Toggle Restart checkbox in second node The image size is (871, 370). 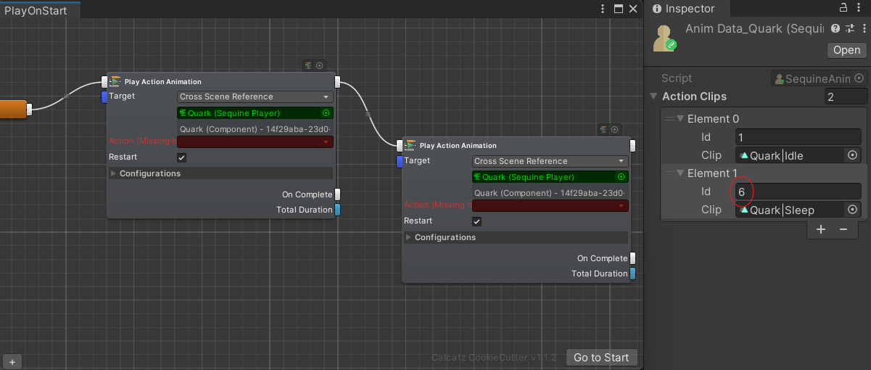pyautogui.click(x=477, y=221)
